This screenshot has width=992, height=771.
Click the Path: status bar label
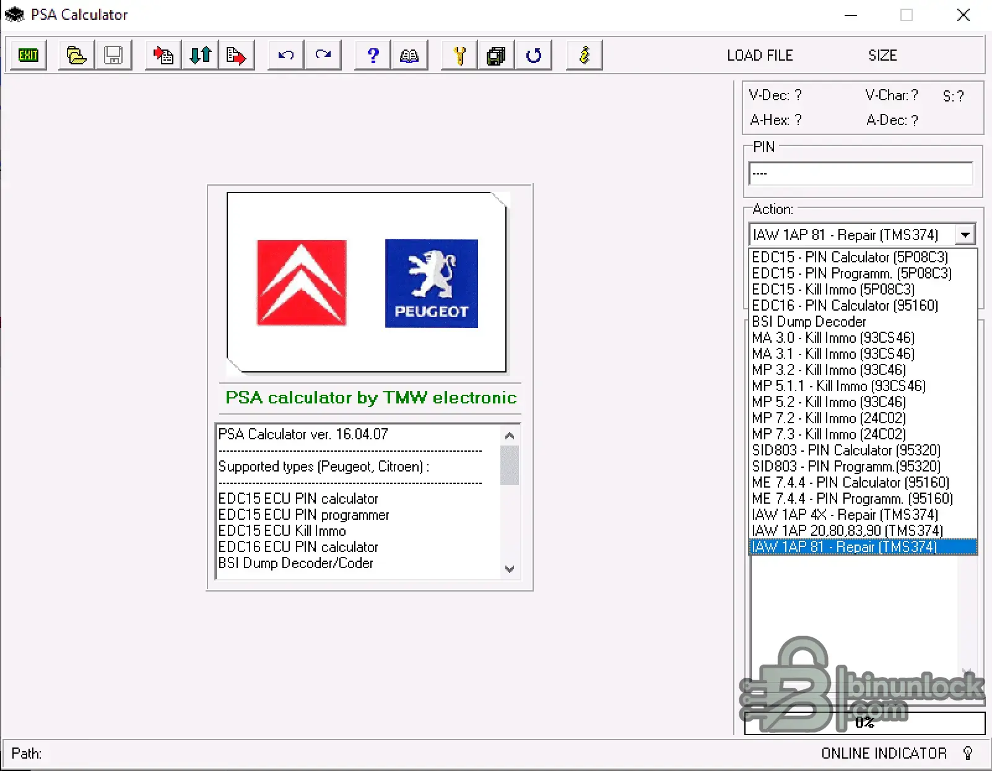(27, 753)
